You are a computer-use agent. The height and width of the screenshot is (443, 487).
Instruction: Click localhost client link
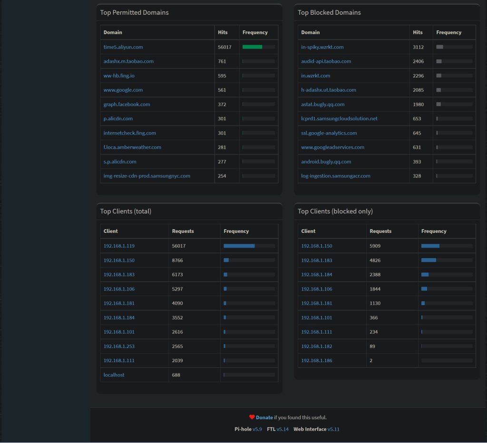114,375
